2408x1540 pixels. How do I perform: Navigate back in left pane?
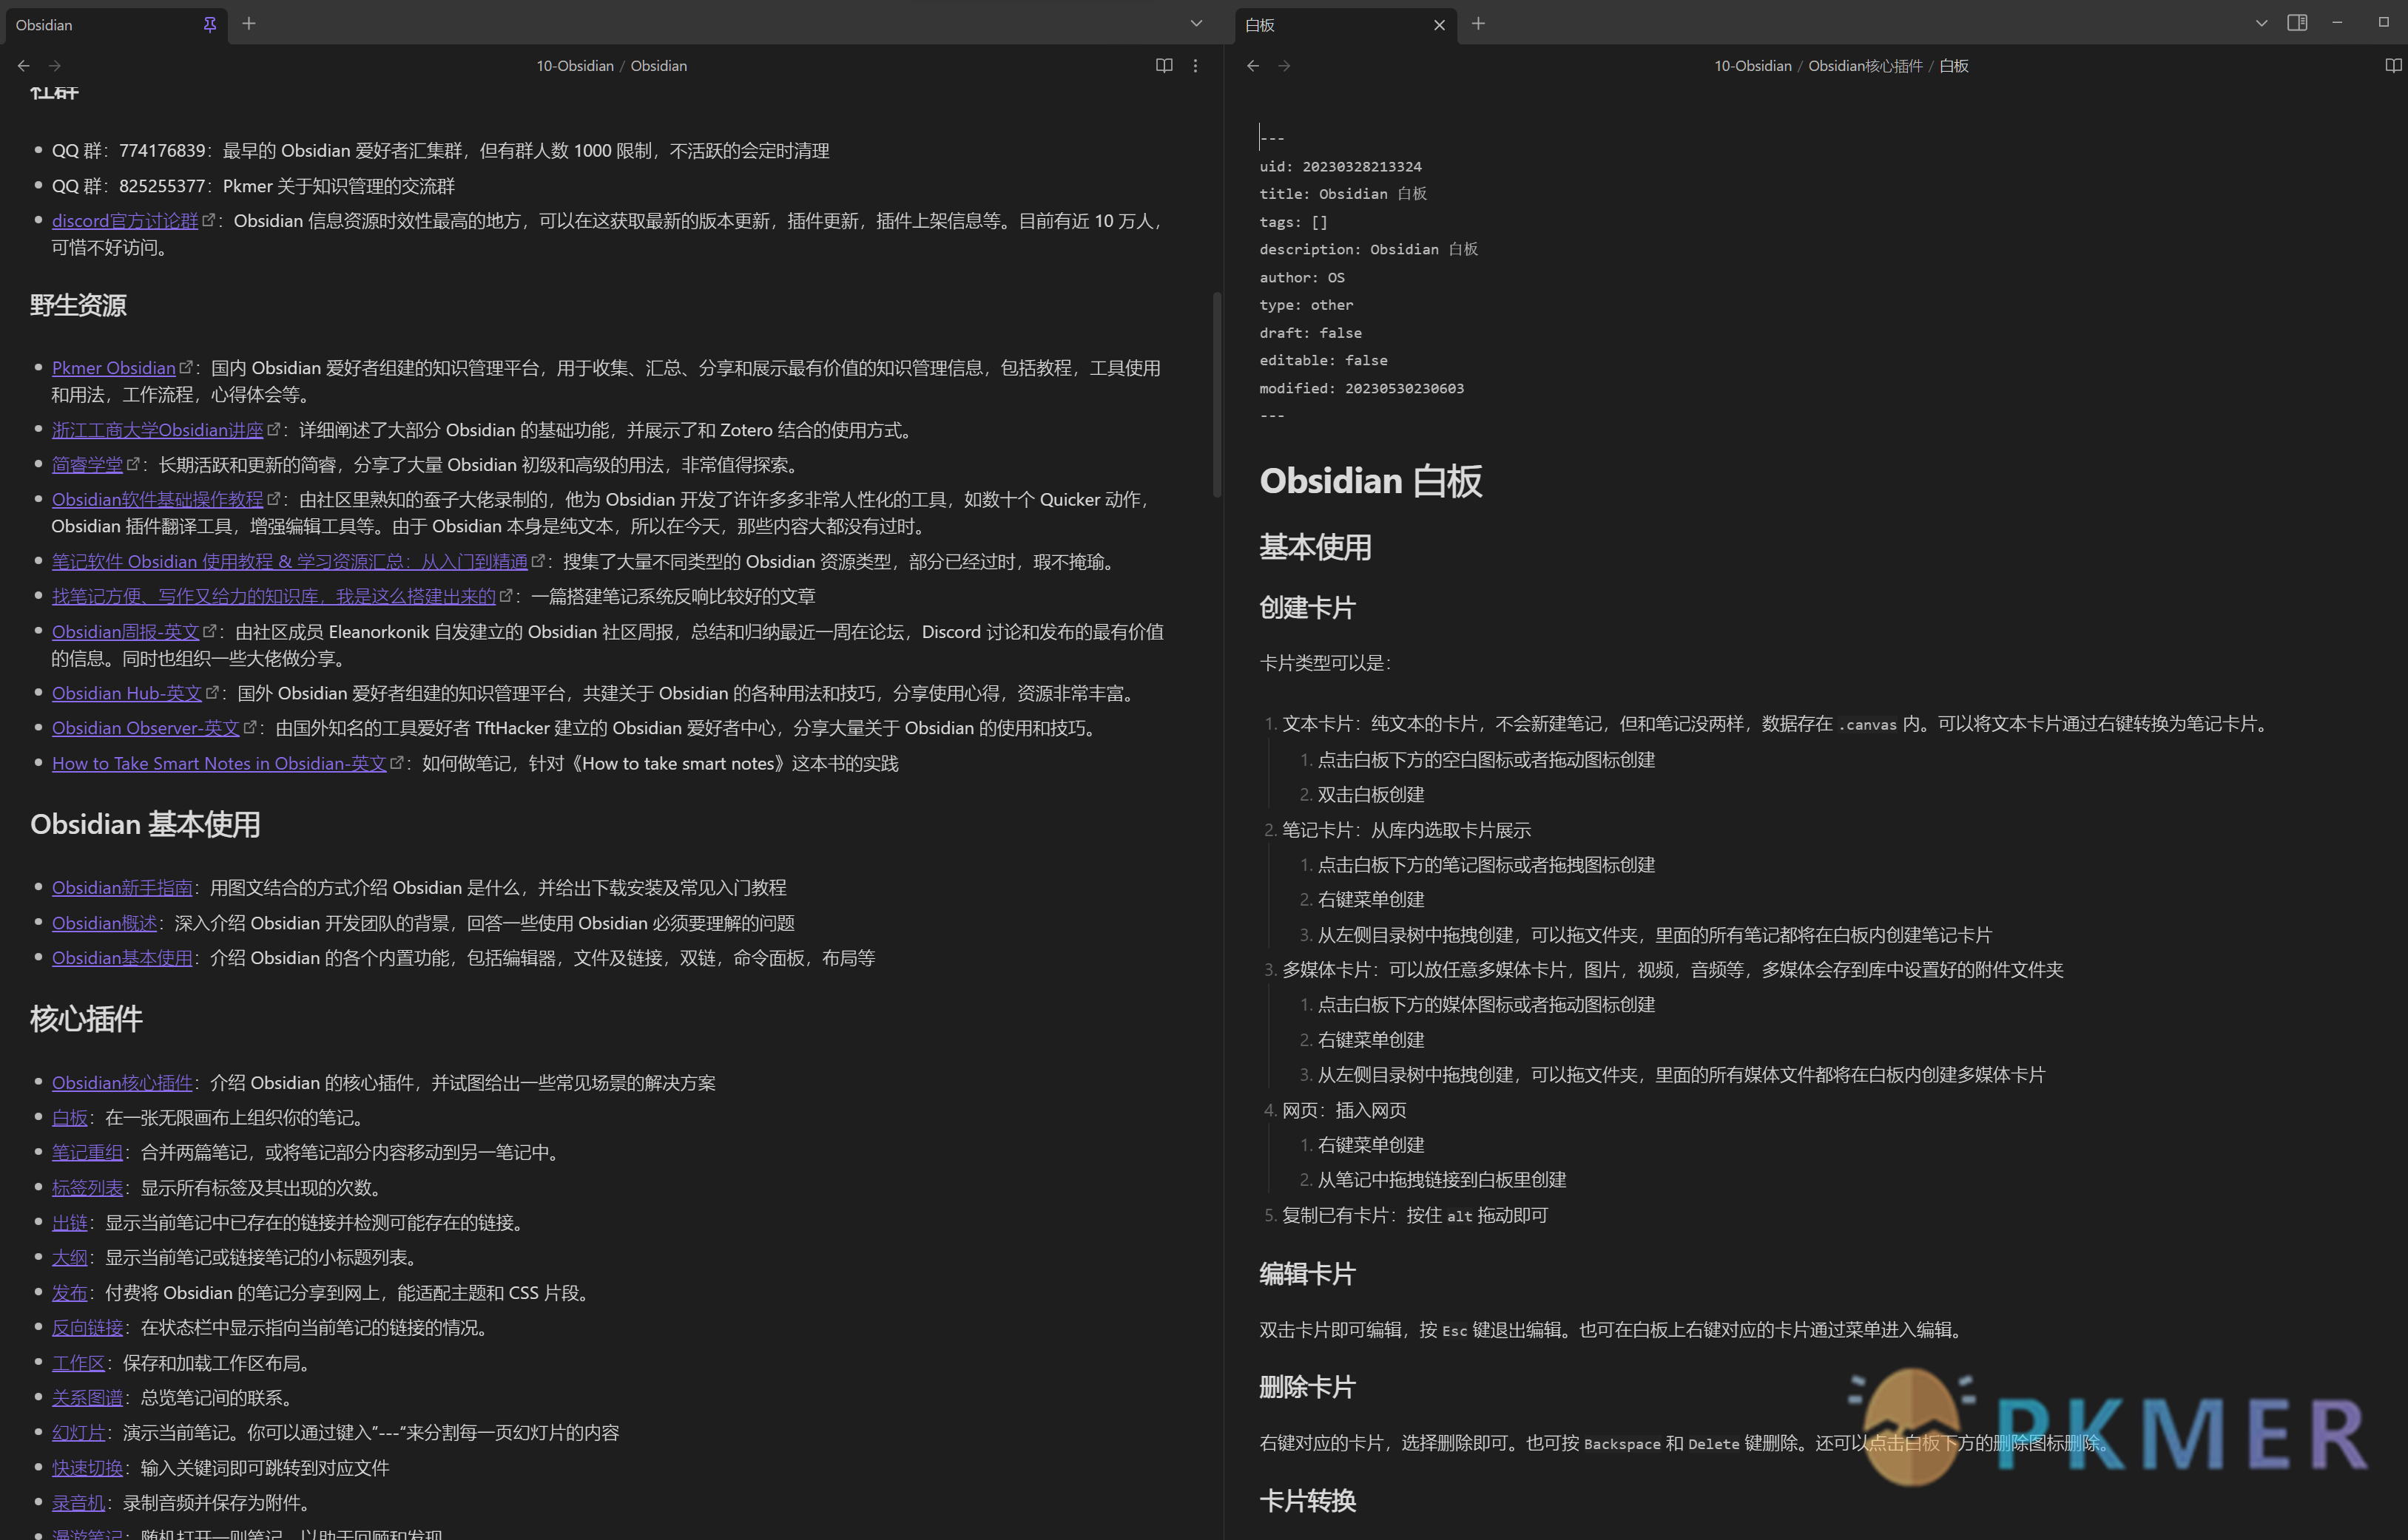pos(23,66)
